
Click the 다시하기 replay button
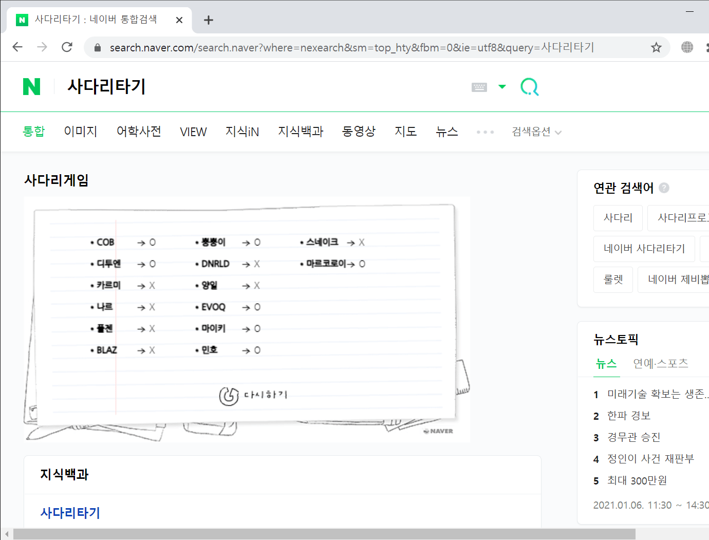(x=253, y=396)
